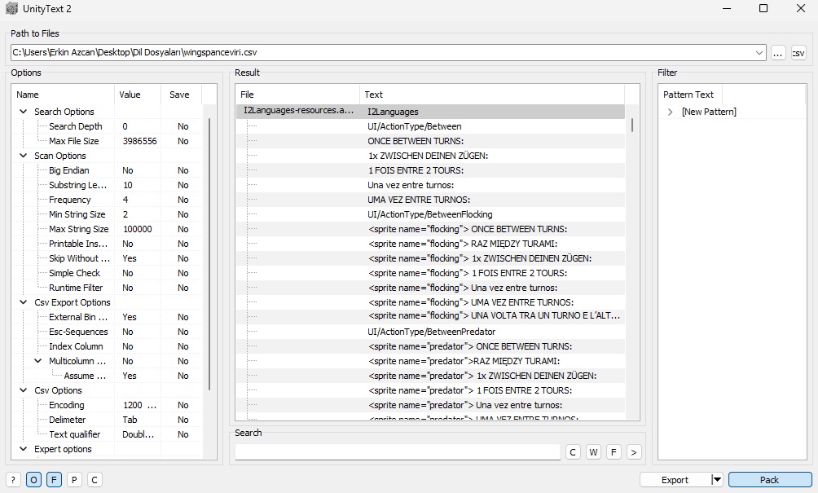
Task: Select the Text qualifier option row
Action: [x=107, y=434]
